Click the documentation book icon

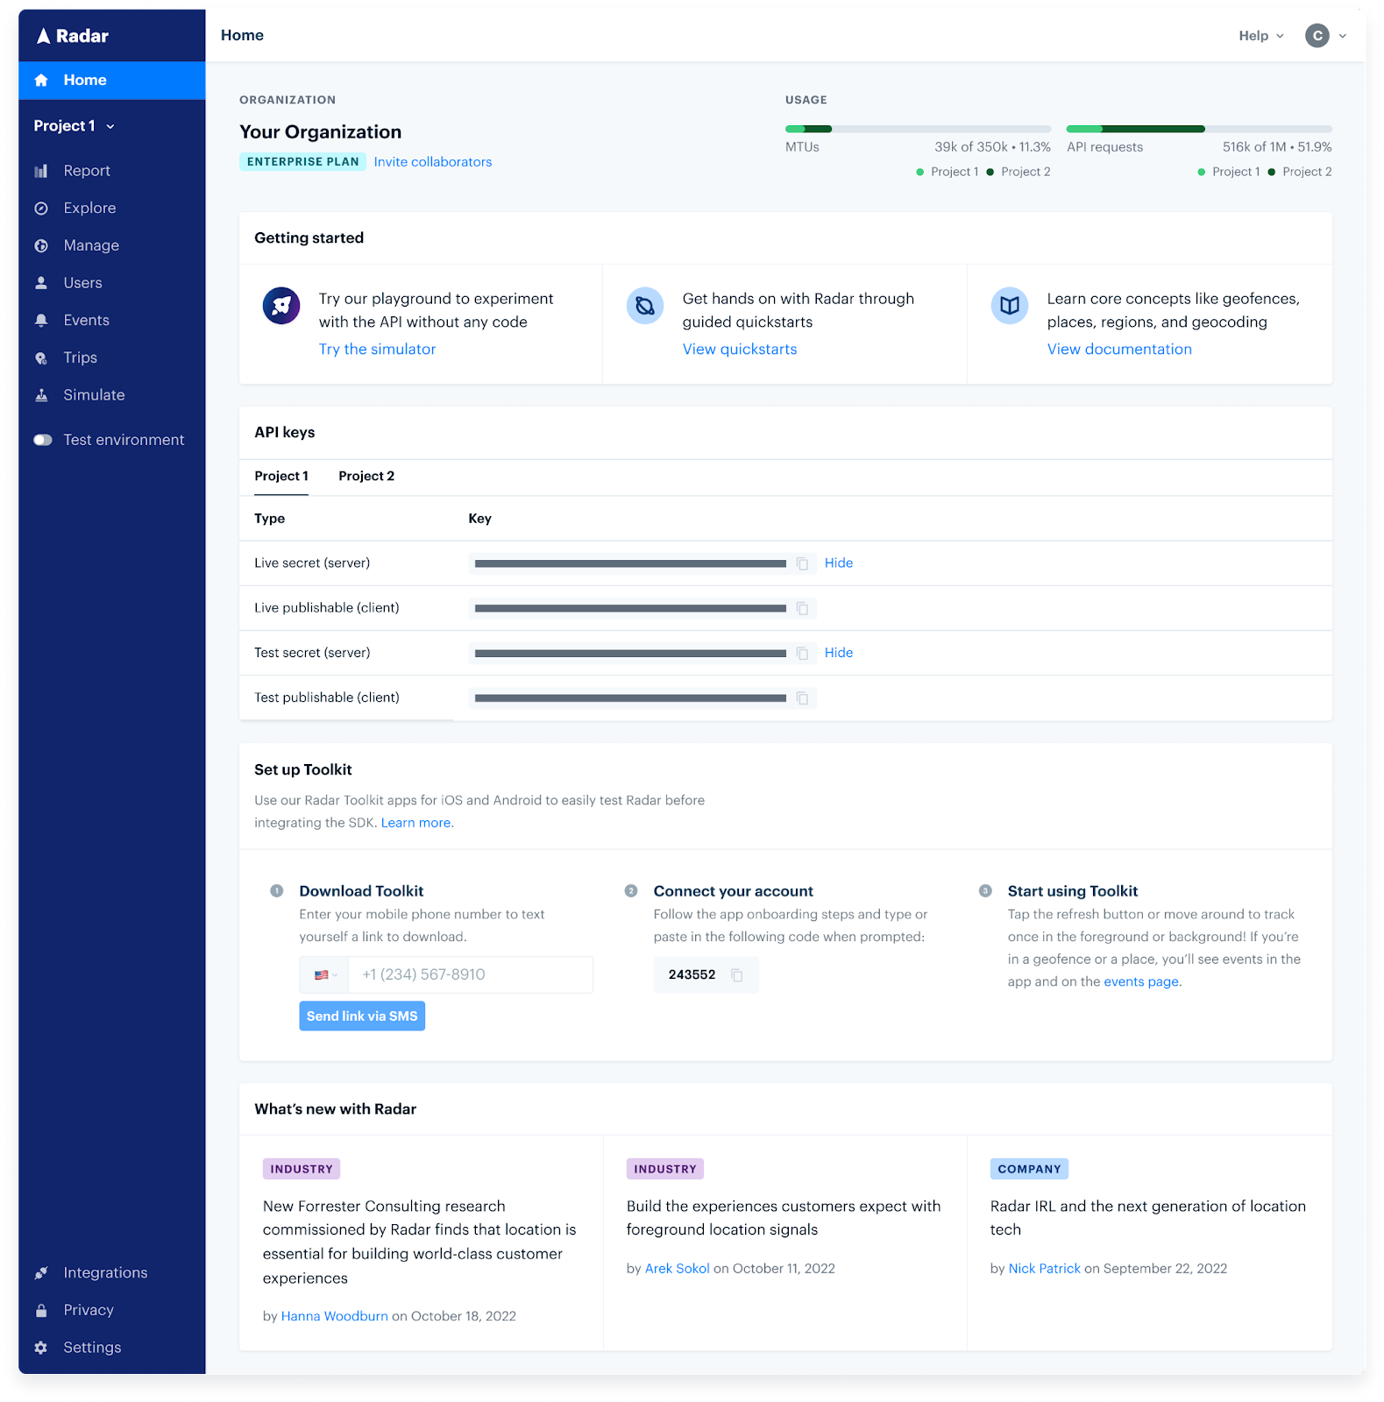pyautogui.click(x=1010, y=306)
